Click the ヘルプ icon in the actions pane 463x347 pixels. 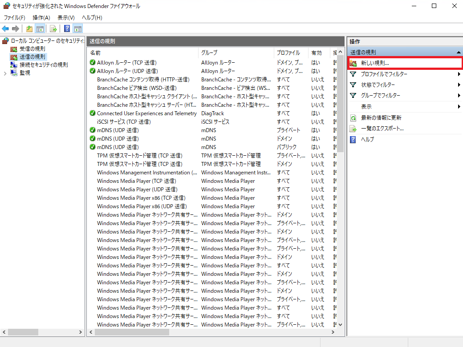tap(353, 139)
